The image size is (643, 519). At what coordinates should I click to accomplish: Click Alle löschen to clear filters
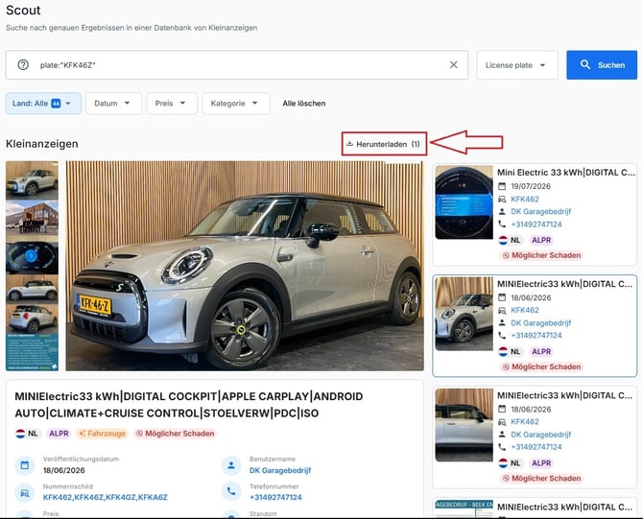304,104
